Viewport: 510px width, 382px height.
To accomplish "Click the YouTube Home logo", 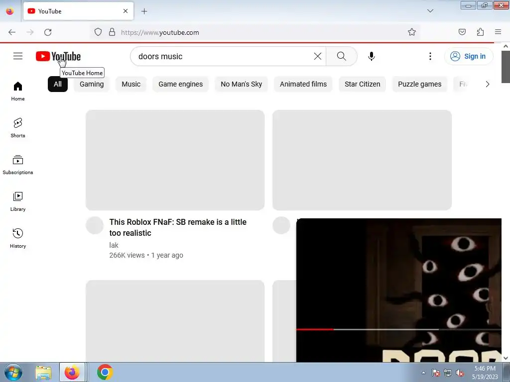I will (58, 56).
